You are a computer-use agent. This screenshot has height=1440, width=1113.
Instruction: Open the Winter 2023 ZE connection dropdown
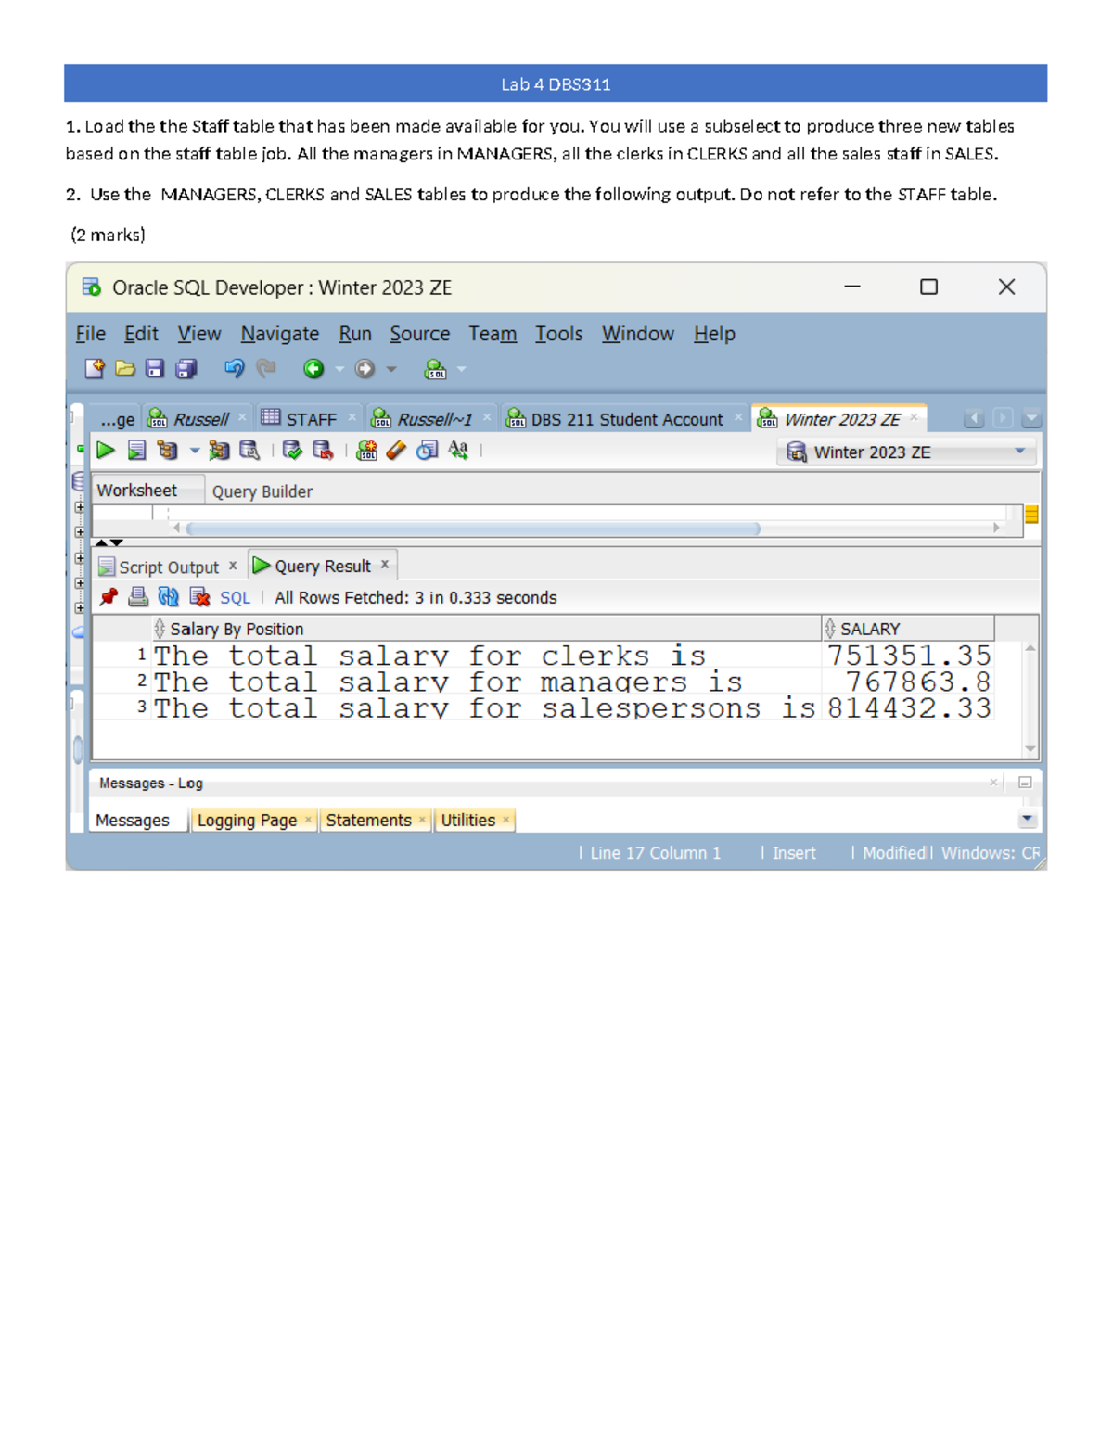[1024, 452]
